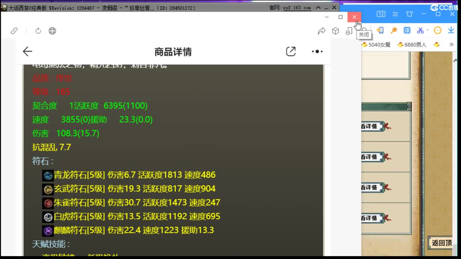
Task: Click the 白虎符石 rune stone icon
Action: (48, 217)
